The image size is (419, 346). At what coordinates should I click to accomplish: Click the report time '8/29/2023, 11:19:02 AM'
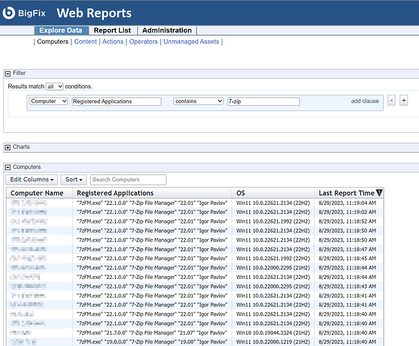pos(347,212)
